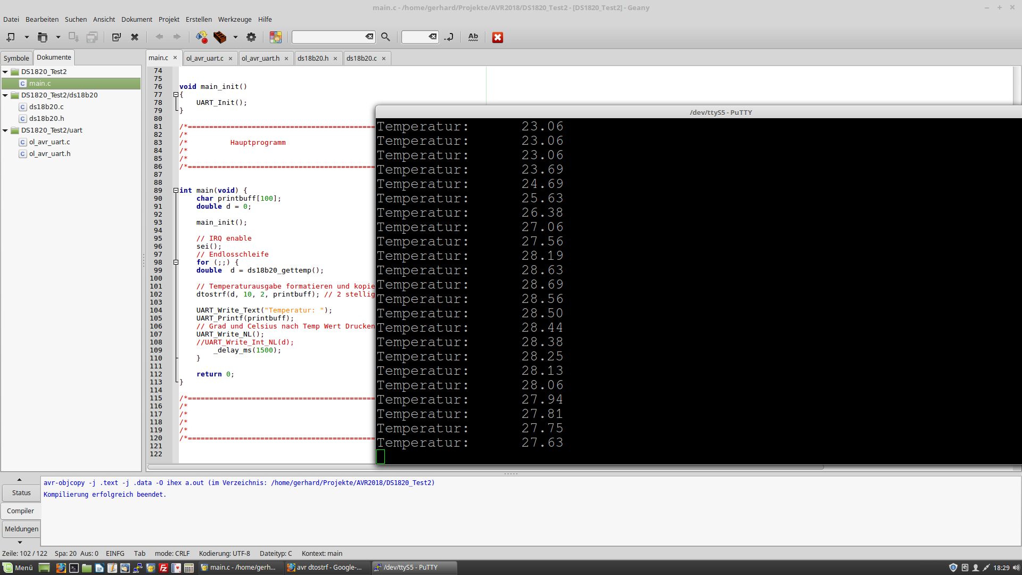The image size is (1022, 575).
Task: Launch FileZilla from the taskbar
Action: tap(163, 568)
